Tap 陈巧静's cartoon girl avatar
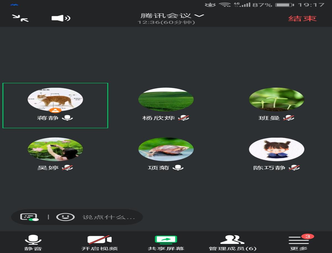This screenshot has width=332, height=253. point(276,149)
